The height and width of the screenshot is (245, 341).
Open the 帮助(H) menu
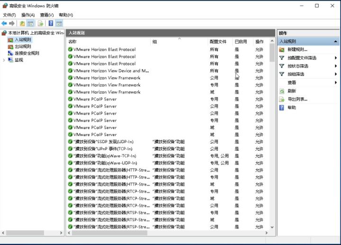click(x=66, y=15)
